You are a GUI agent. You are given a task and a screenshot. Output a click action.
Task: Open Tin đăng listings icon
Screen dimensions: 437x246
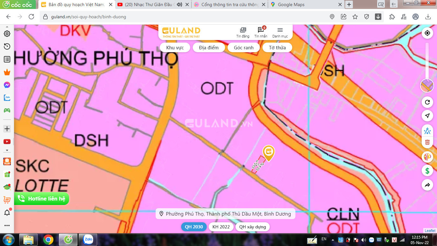coord(243,32)
